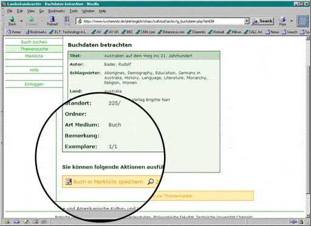Reload the current page
311x226 pixels.
coord(52,21)
